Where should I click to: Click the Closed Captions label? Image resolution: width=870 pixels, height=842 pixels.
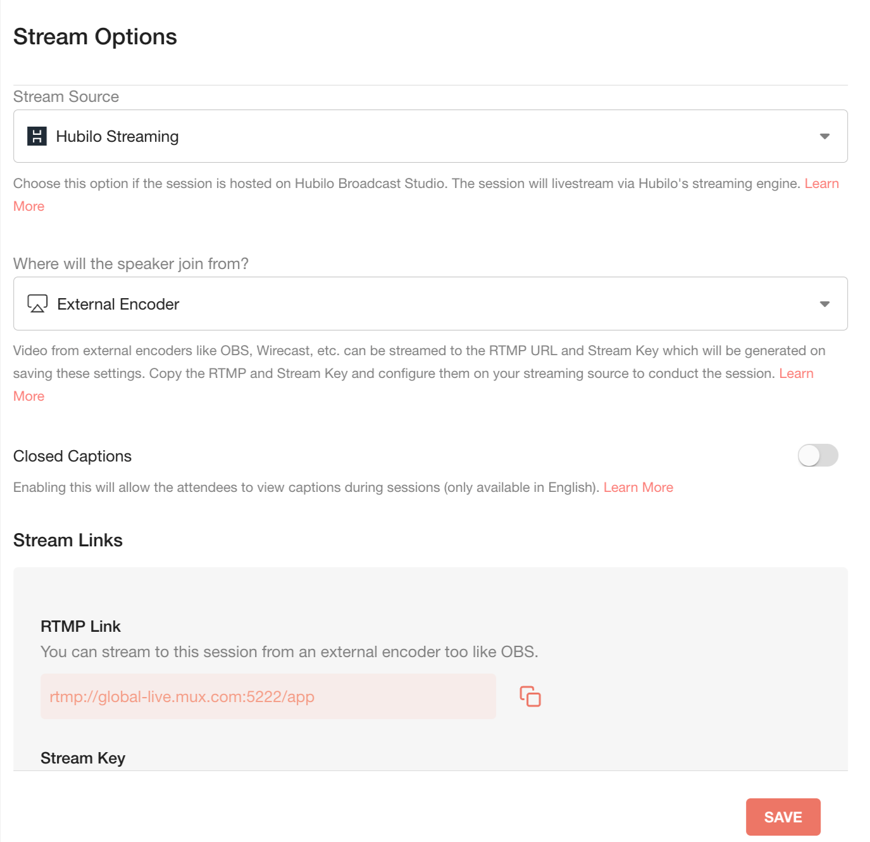click(x=72, y=456)
